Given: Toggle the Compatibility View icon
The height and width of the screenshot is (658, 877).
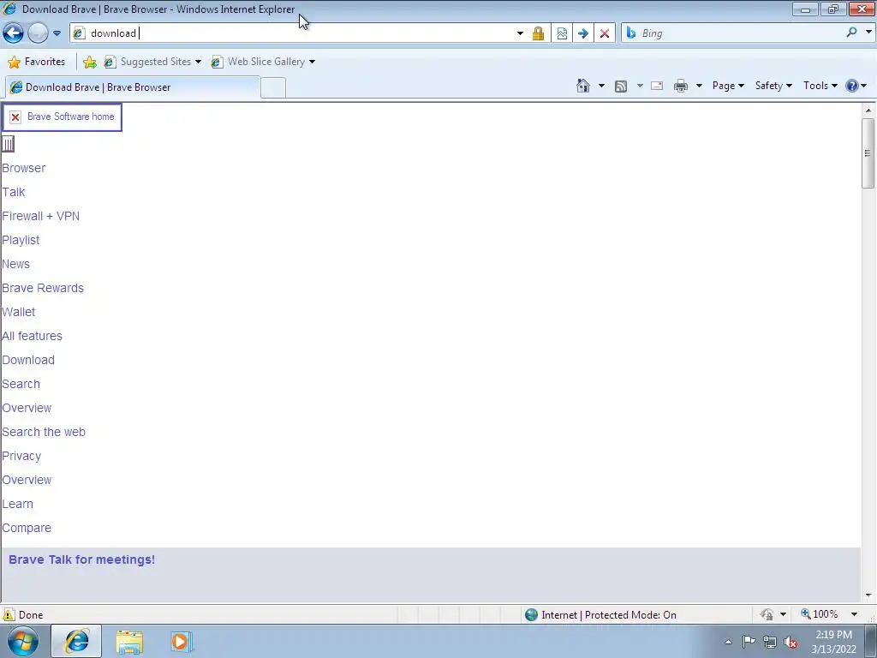Looking at the screenshot, I should click(562, 33).
